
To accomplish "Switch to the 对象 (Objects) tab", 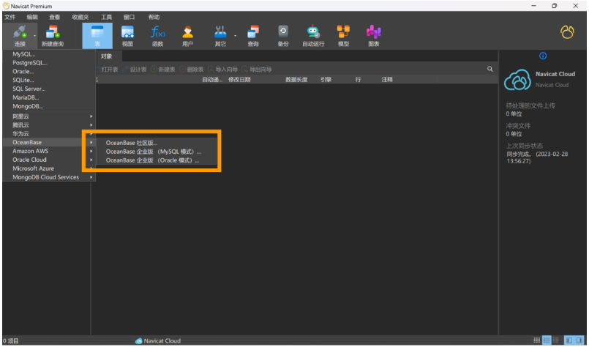I will [x=106, y=56].
